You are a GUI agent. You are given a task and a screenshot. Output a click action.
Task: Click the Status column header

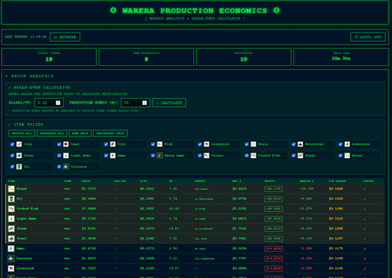[x=369, y=181]
